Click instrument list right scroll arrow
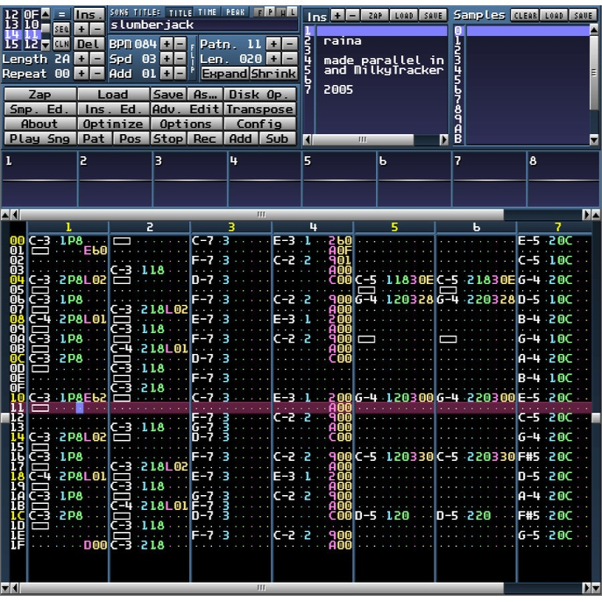This screenshot has width=602, height=602. point(443,139)
